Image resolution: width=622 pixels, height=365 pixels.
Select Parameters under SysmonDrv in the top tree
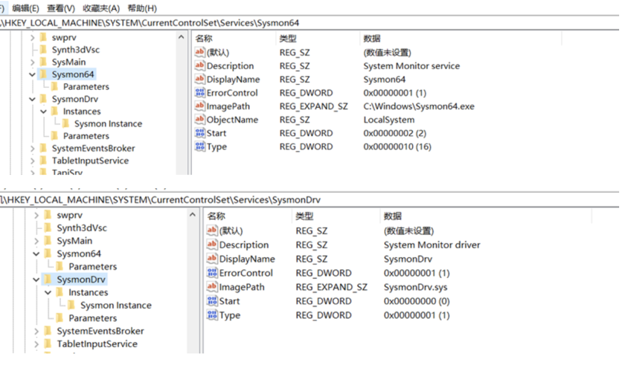tap(86, 136)
